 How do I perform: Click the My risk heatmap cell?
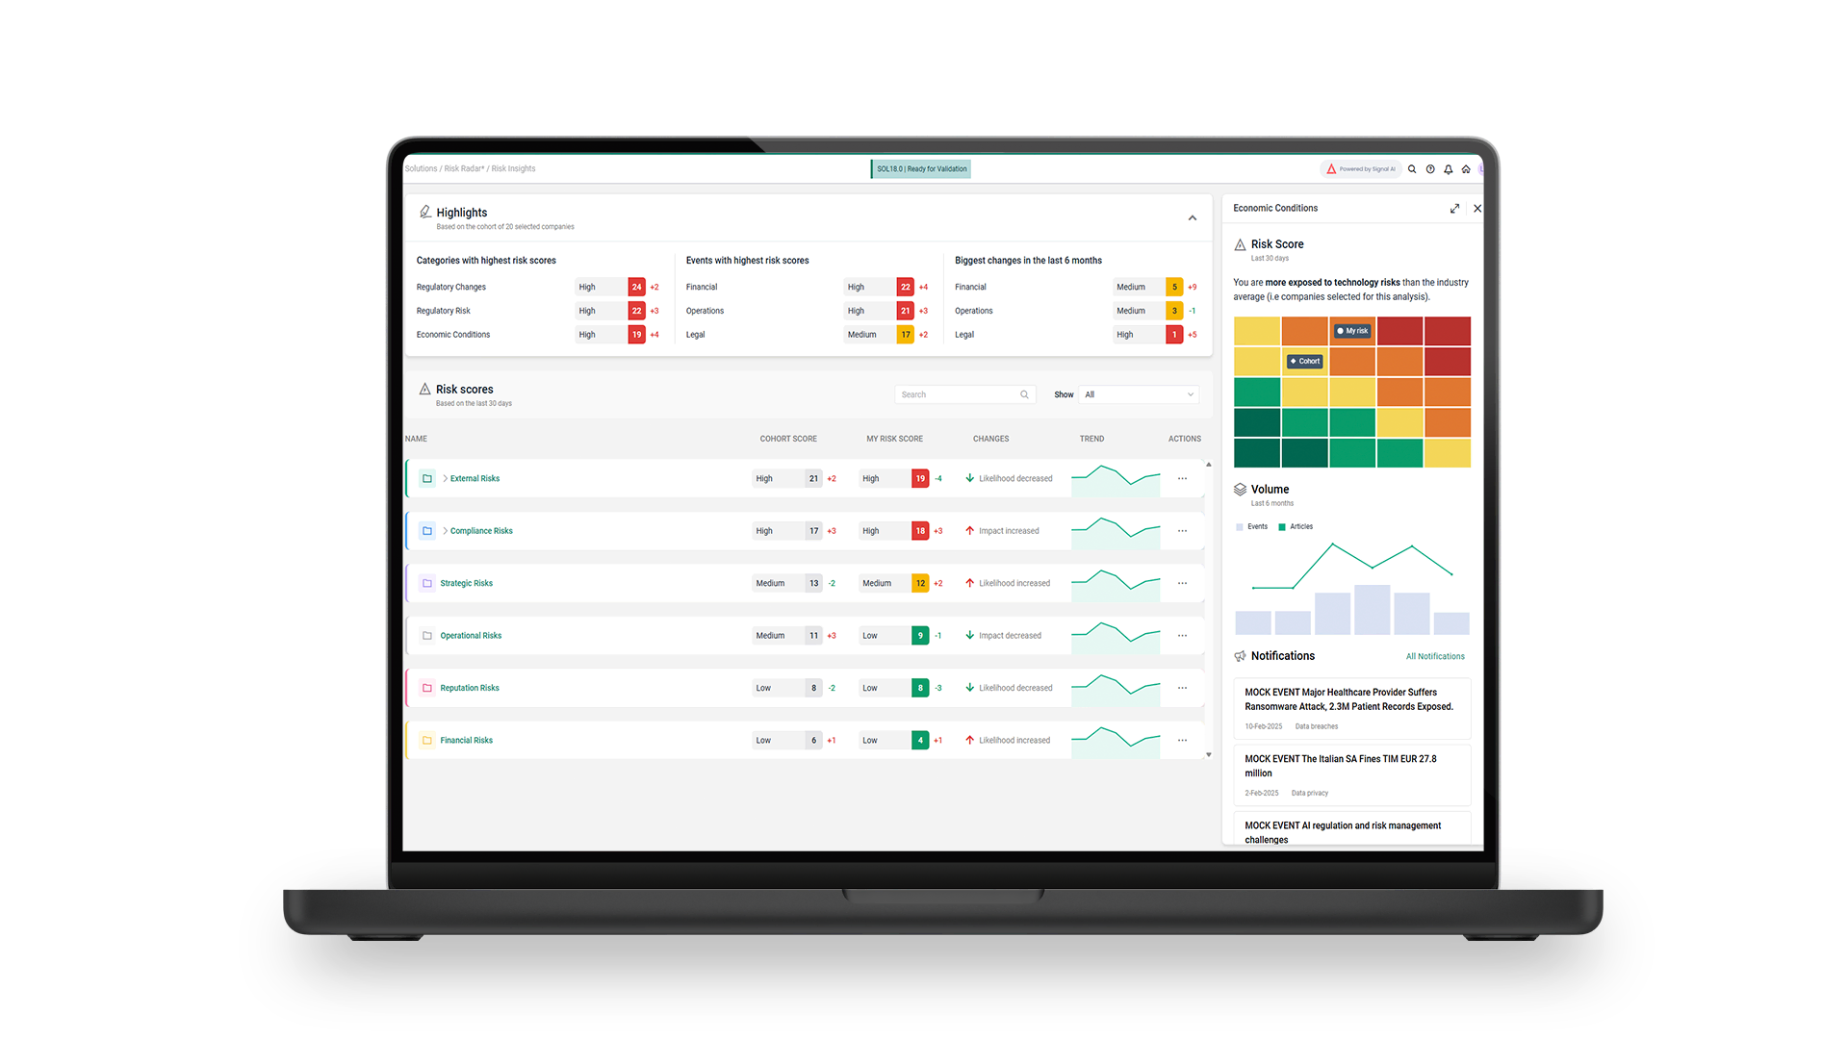pos(1352,331)
